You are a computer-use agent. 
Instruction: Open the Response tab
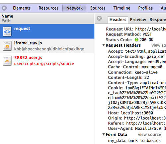coord(158,20)
